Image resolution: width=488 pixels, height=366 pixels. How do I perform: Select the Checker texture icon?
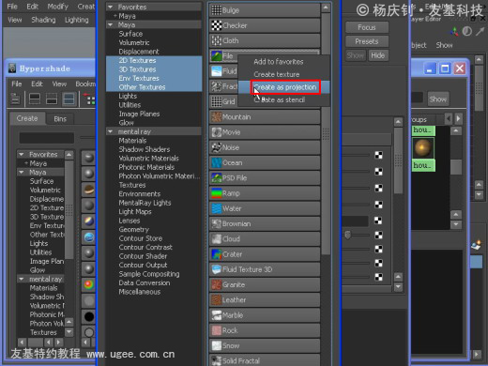click(217, 25)
